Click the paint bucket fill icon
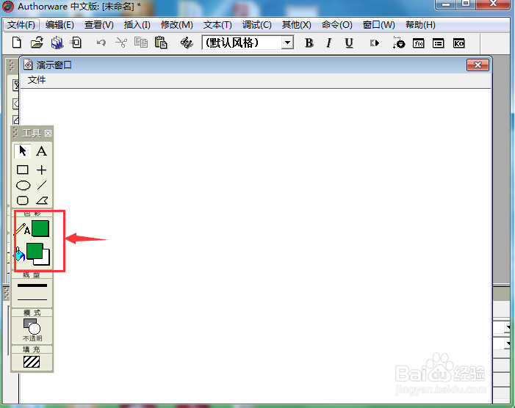Image resolution: width=515 pixels, height=408 pixels. click(x=18, y=254)
